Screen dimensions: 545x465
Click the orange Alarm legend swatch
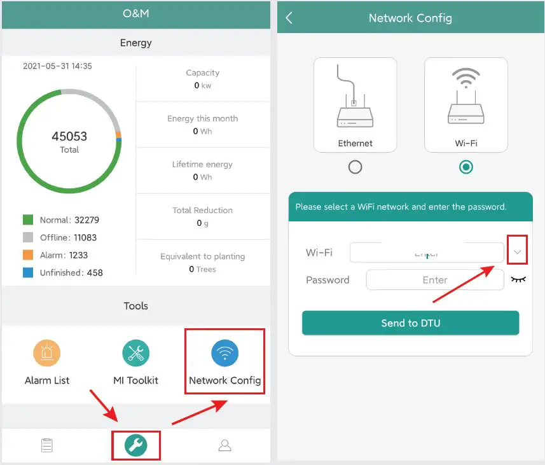click(28, 255)
